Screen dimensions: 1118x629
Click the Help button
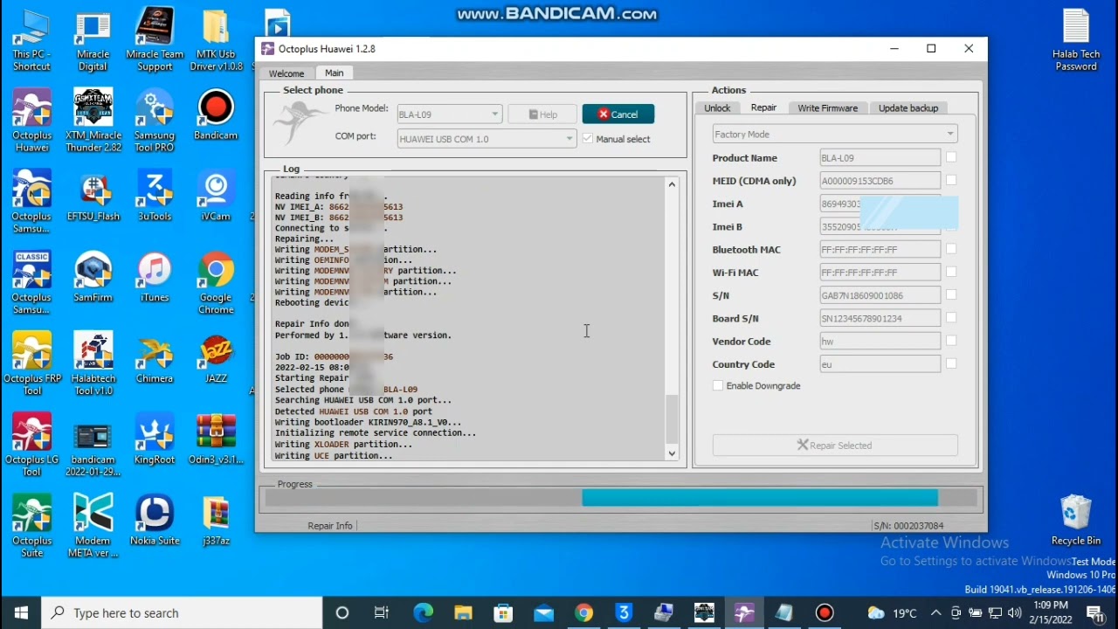(542, 114)
